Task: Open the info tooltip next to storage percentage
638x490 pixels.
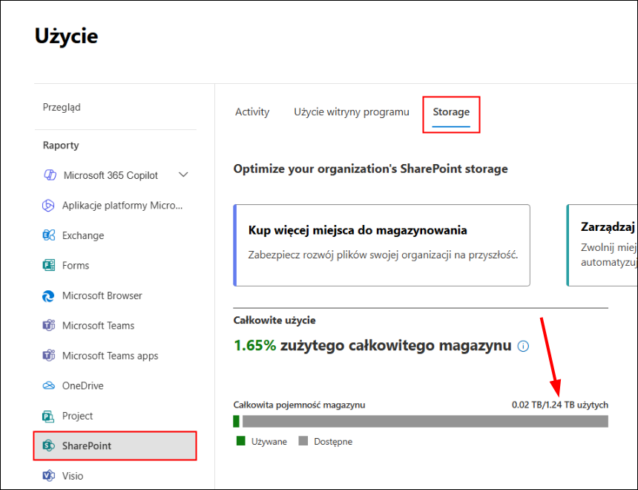Action: (x=523, y=345)
